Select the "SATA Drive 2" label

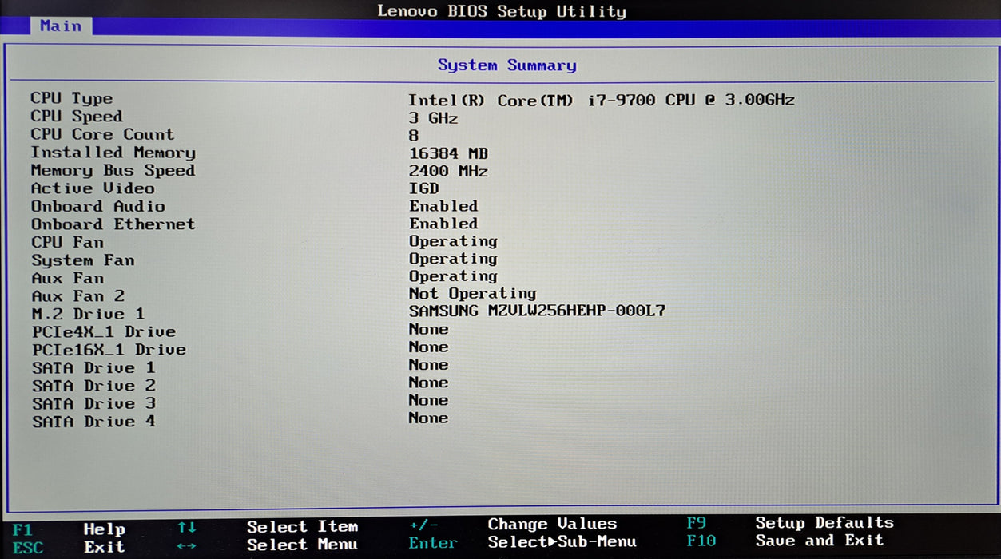pos(93,386)
